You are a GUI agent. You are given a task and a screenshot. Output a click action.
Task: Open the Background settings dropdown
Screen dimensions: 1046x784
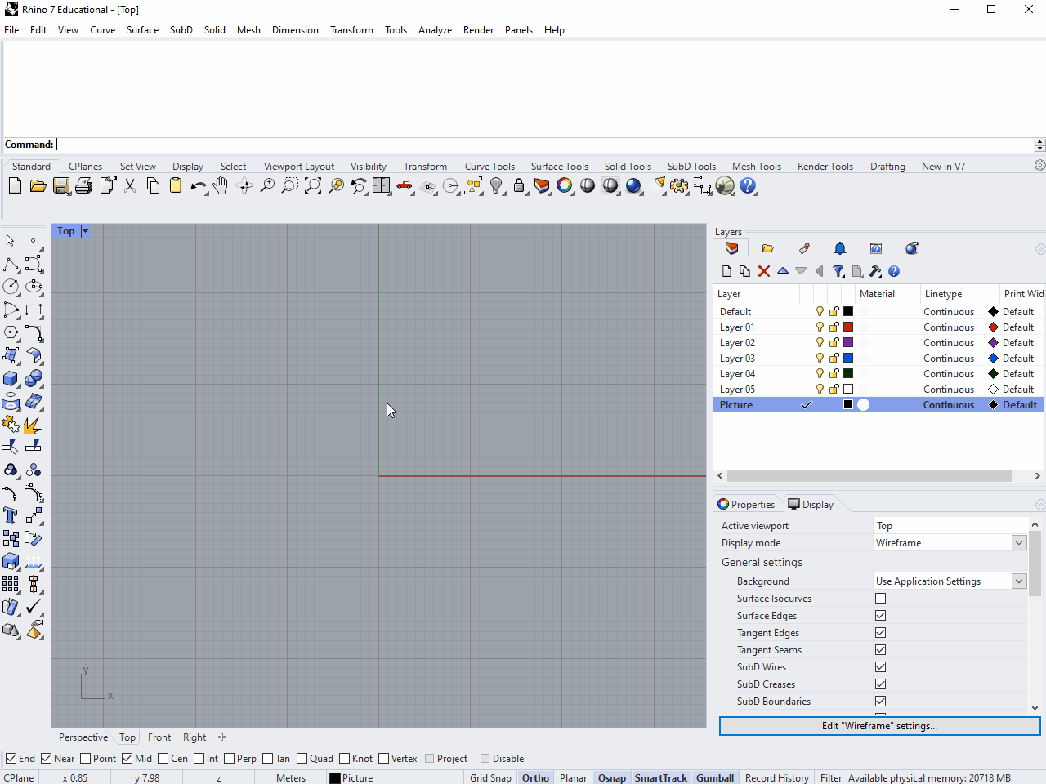(x=1019, y=581)
